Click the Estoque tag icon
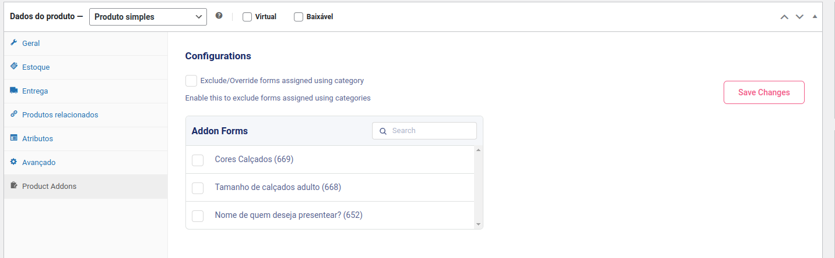This screenshot has height=258, width=835. (14, 67)
